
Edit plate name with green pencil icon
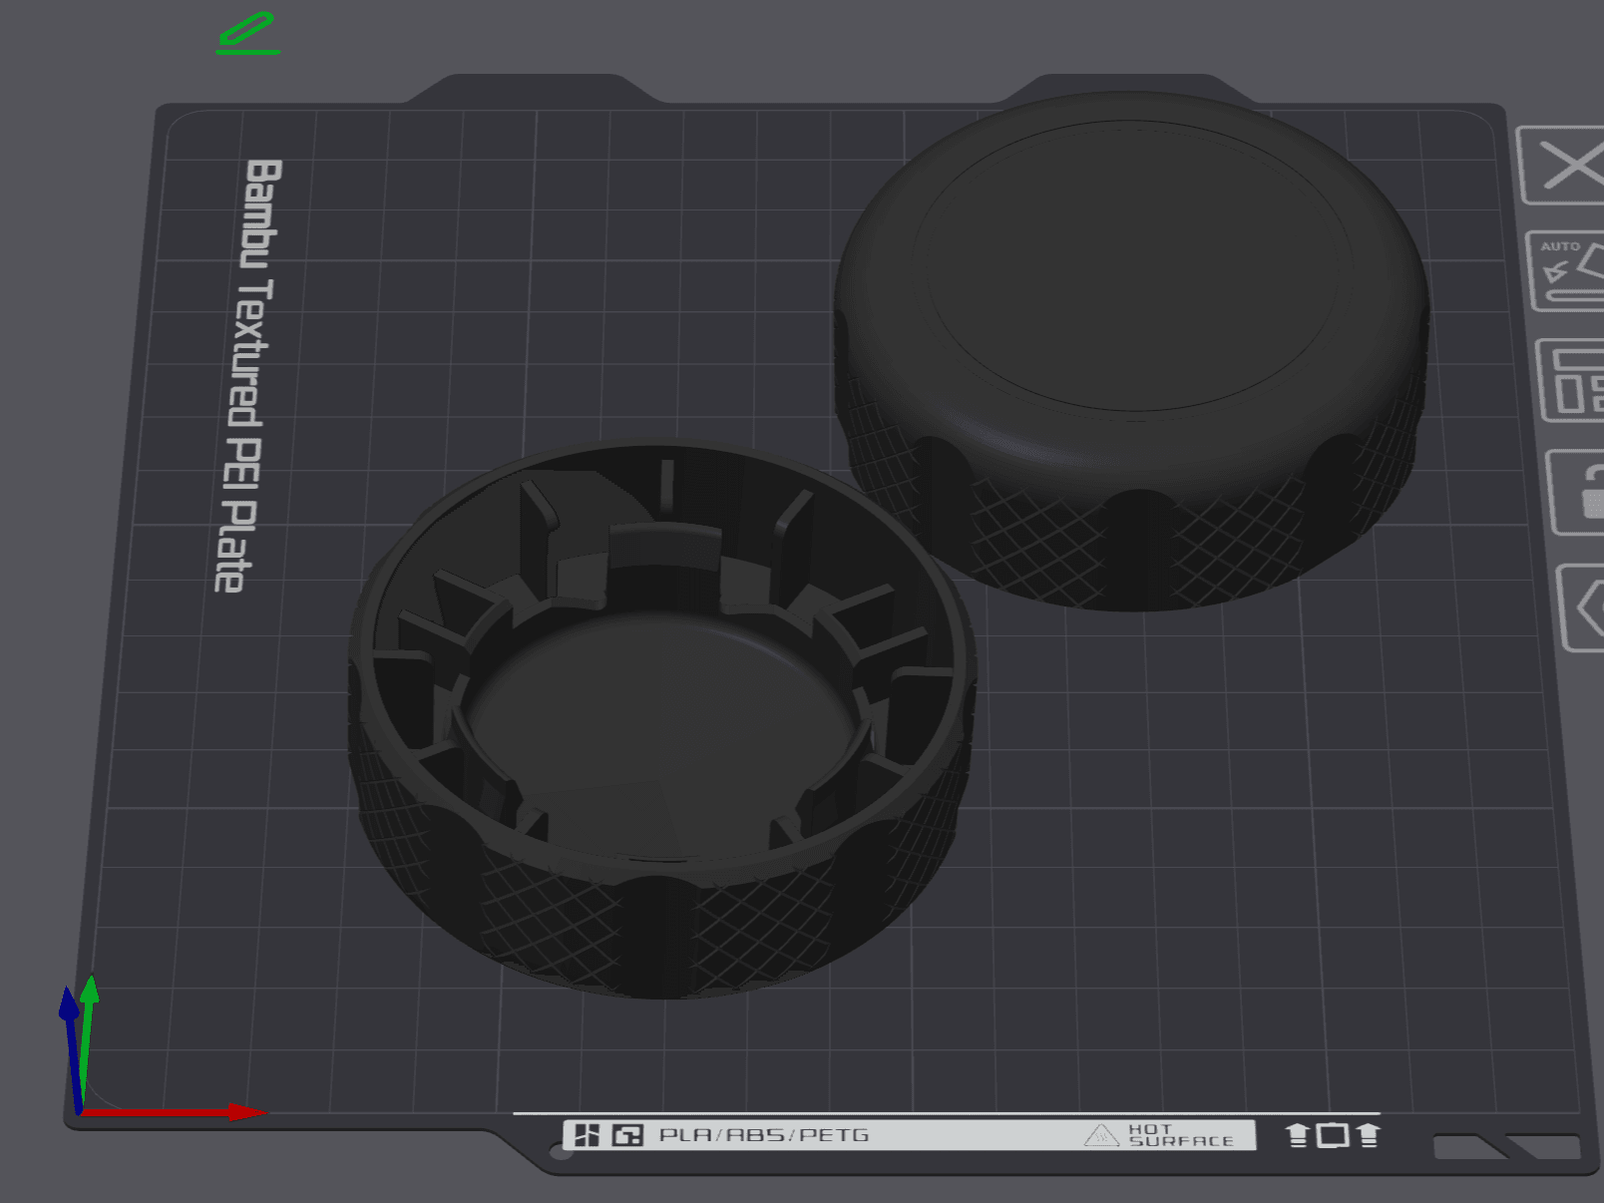coord(247,33)
